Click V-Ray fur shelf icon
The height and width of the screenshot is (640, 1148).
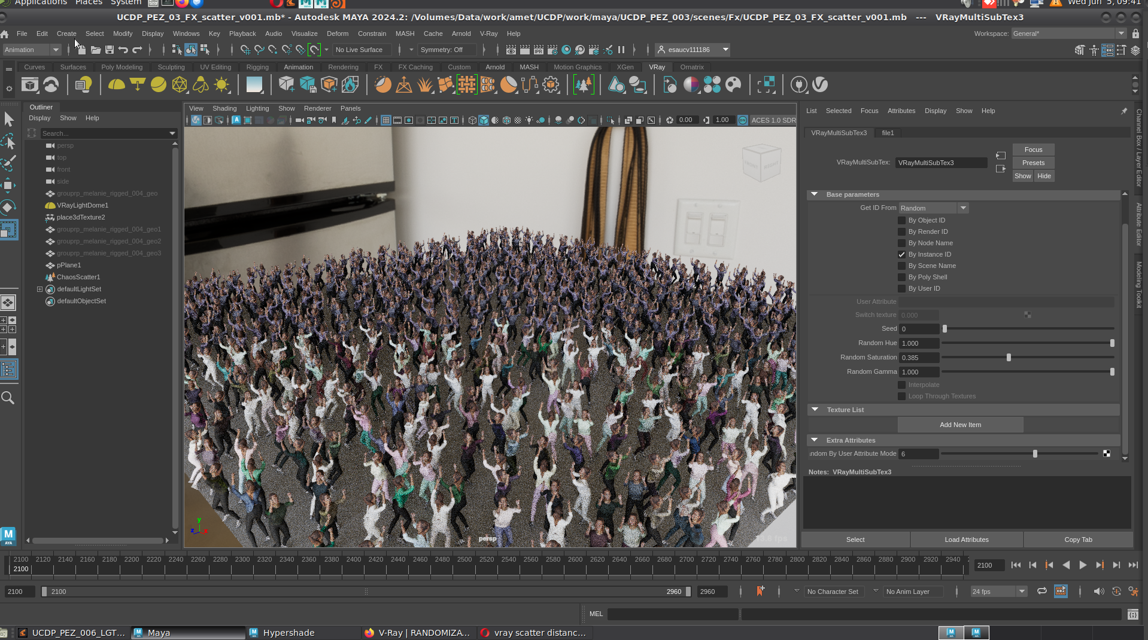click(425, 85)
